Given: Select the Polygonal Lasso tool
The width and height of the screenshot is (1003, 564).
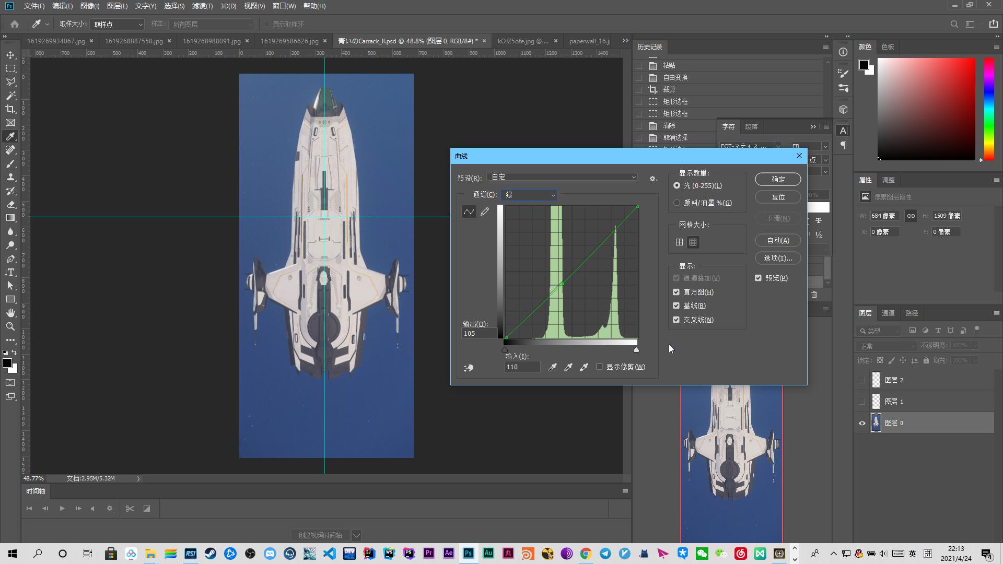Looking at the screenshot, I should [10, 82].
